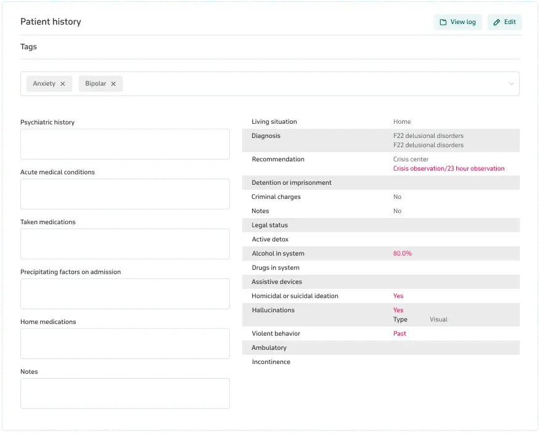Click the folder icon in View log
Screen dimensions: 540x433
(443, 22)
